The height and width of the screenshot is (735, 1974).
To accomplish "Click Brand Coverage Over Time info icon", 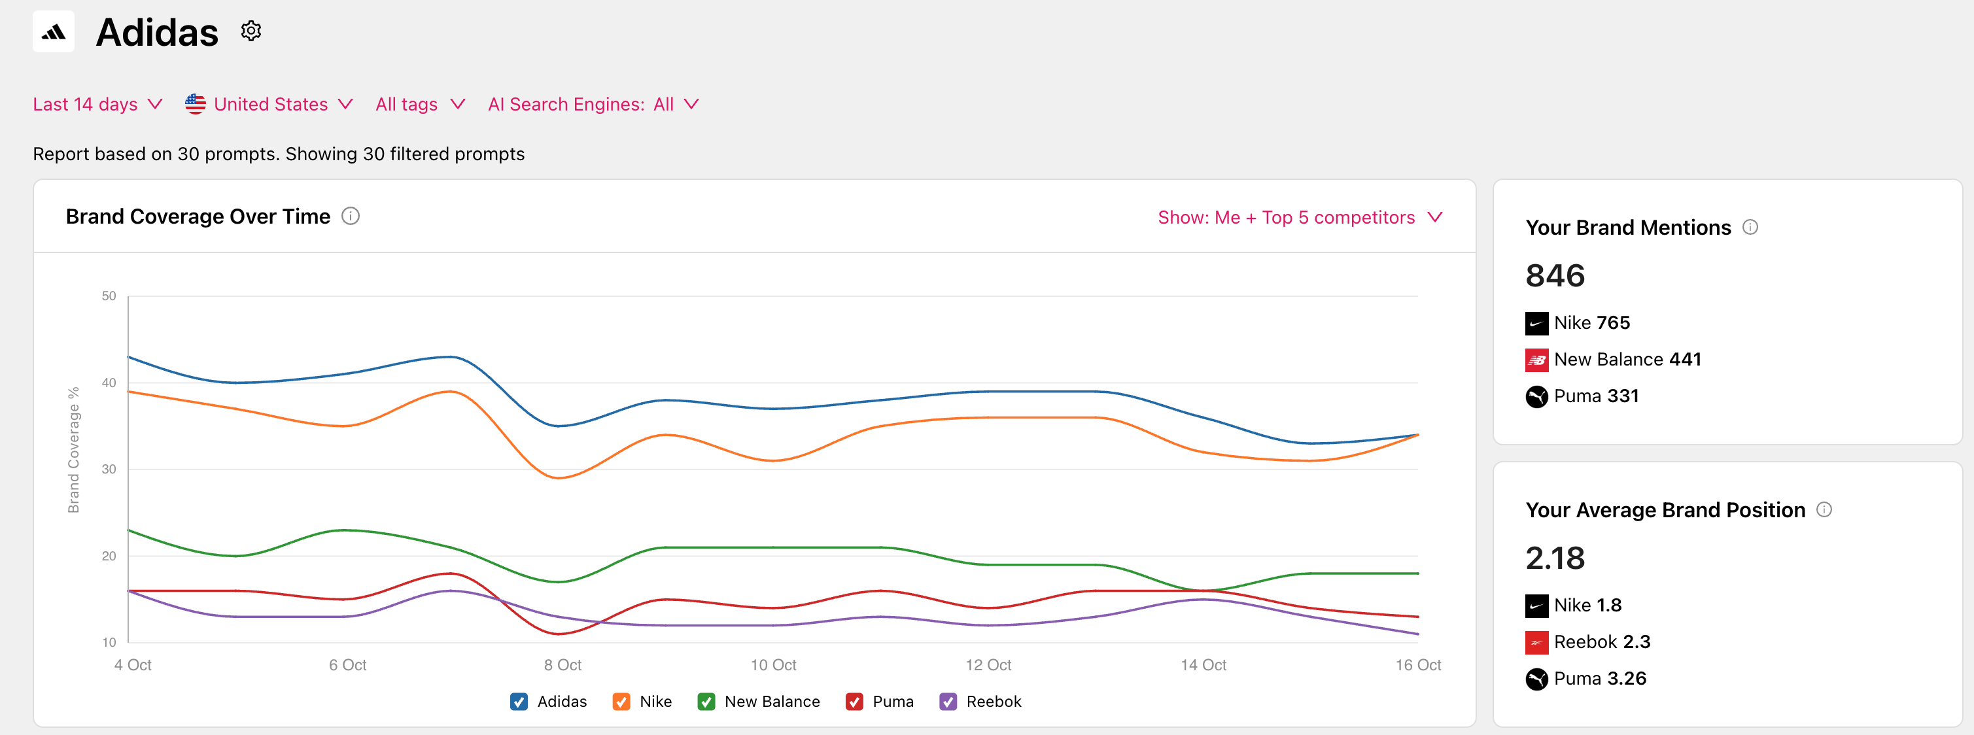I will coord(350,217).
